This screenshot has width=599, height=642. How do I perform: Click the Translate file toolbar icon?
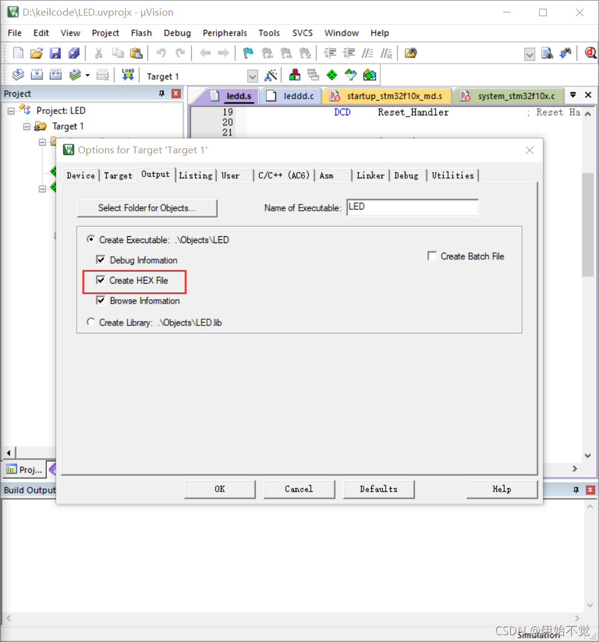click(x=18, y=75)
